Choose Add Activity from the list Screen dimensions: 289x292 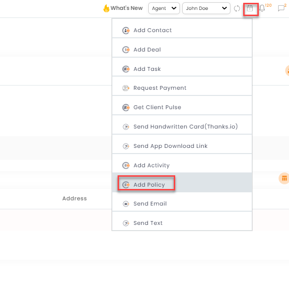click(x=182, y=165)
